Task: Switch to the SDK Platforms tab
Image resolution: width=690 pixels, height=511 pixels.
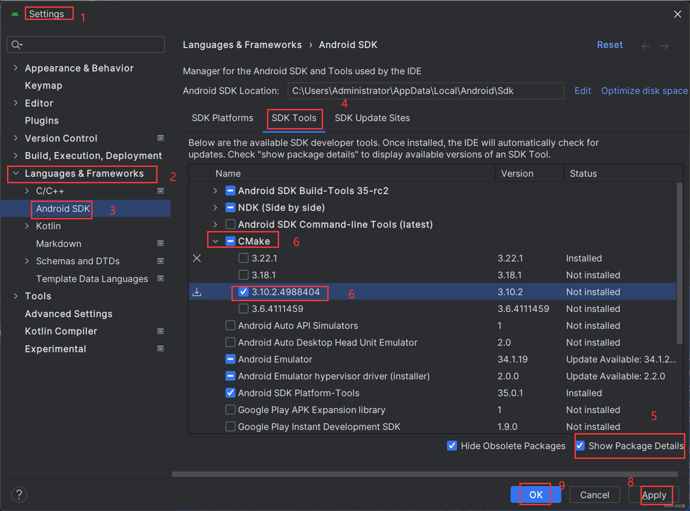Action: (222, 118)
